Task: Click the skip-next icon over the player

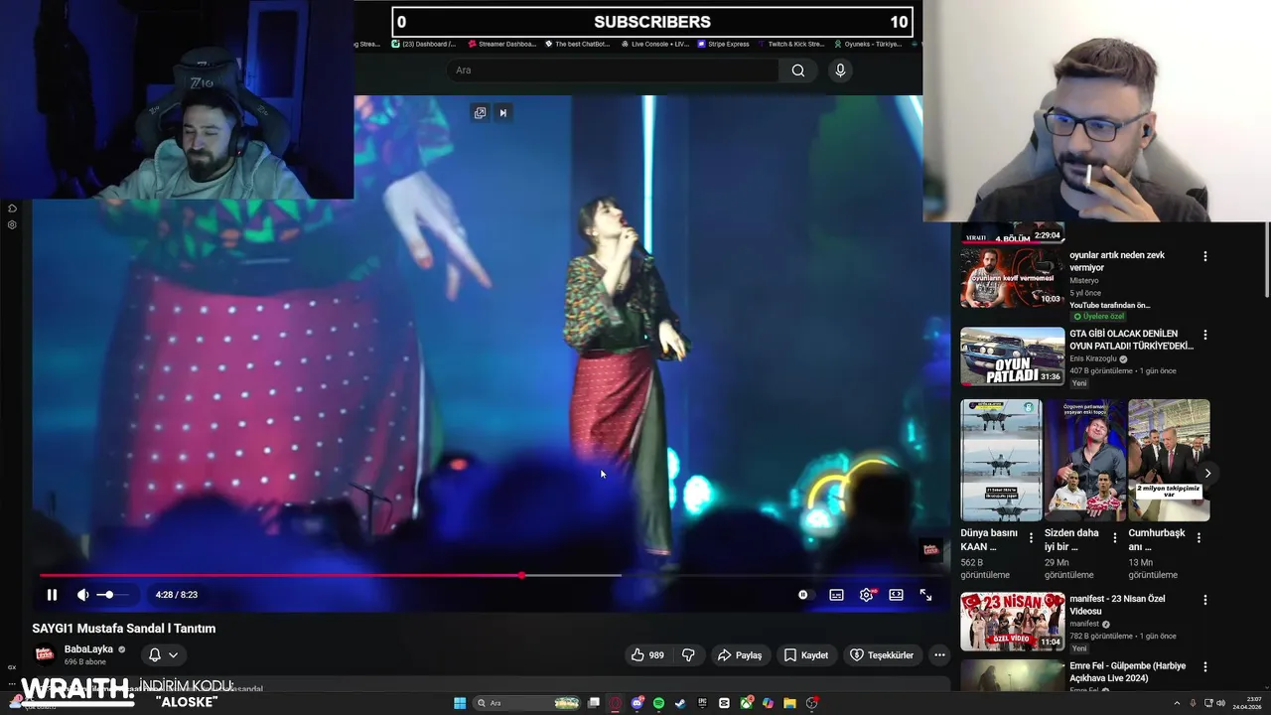Action: (x=502, y=113)
